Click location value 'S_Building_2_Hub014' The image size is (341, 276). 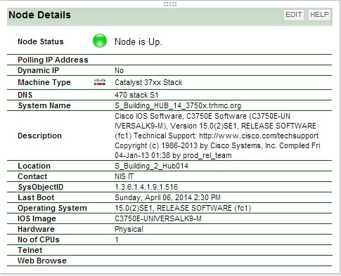[x=151, y=166]
